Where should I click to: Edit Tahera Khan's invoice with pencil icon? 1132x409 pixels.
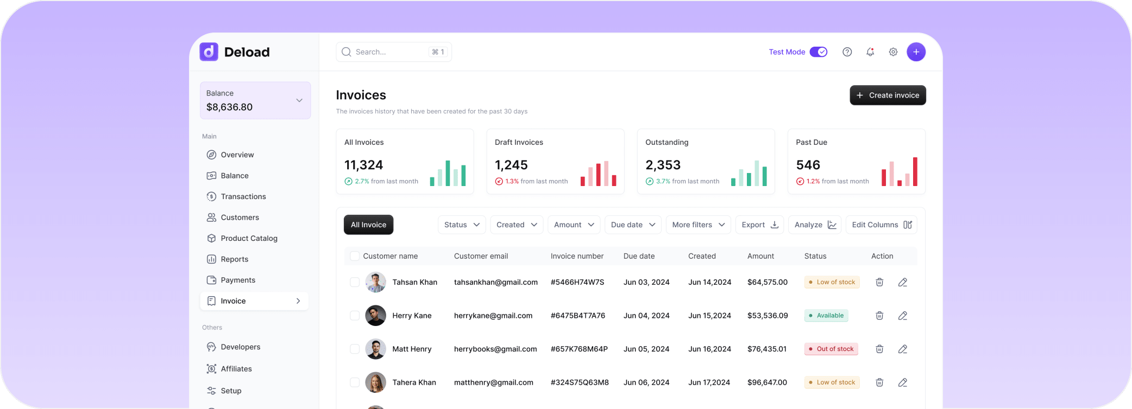(x=903, y=382)
